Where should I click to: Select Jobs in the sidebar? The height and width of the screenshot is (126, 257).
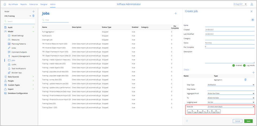(x=13, y=60)
